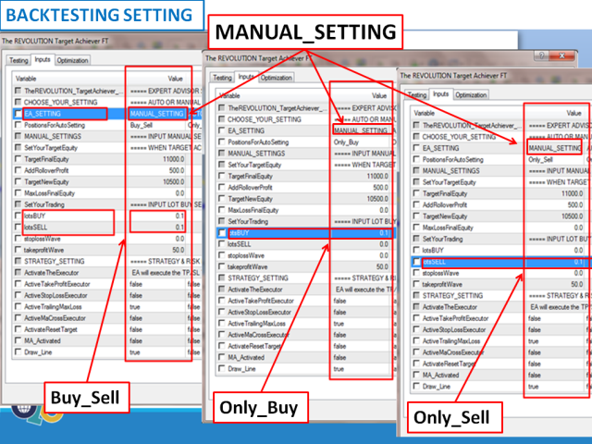Image resolution: width=592 pixels, height=444 pixels.
Task: Select MaxLossFinalEquity row in the middle window
Action: (306, 210)
